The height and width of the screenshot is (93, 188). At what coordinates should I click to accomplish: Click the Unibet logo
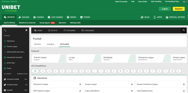coord(11,8)
